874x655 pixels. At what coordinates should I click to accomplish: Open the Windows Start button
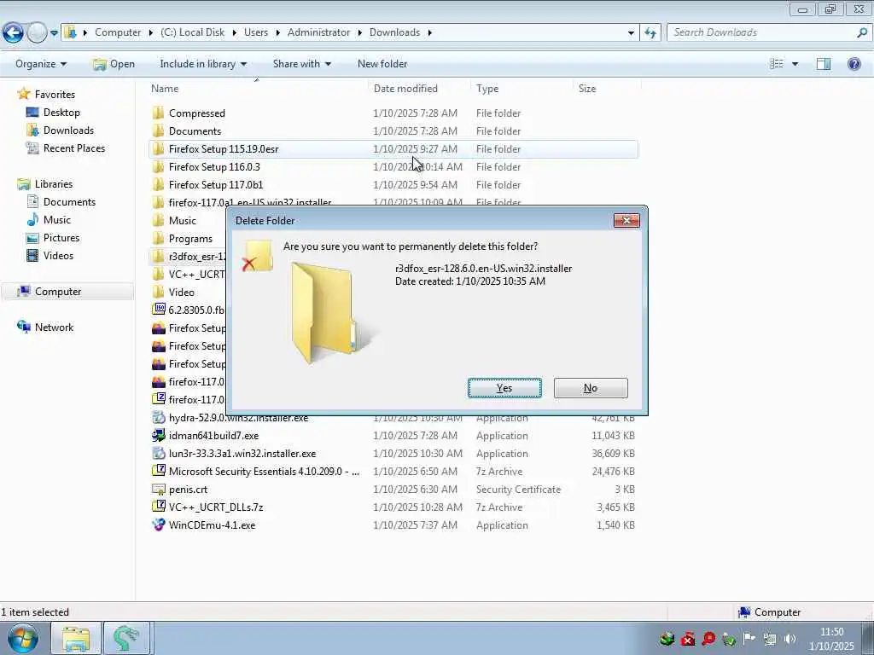click(x=23, y=638)
